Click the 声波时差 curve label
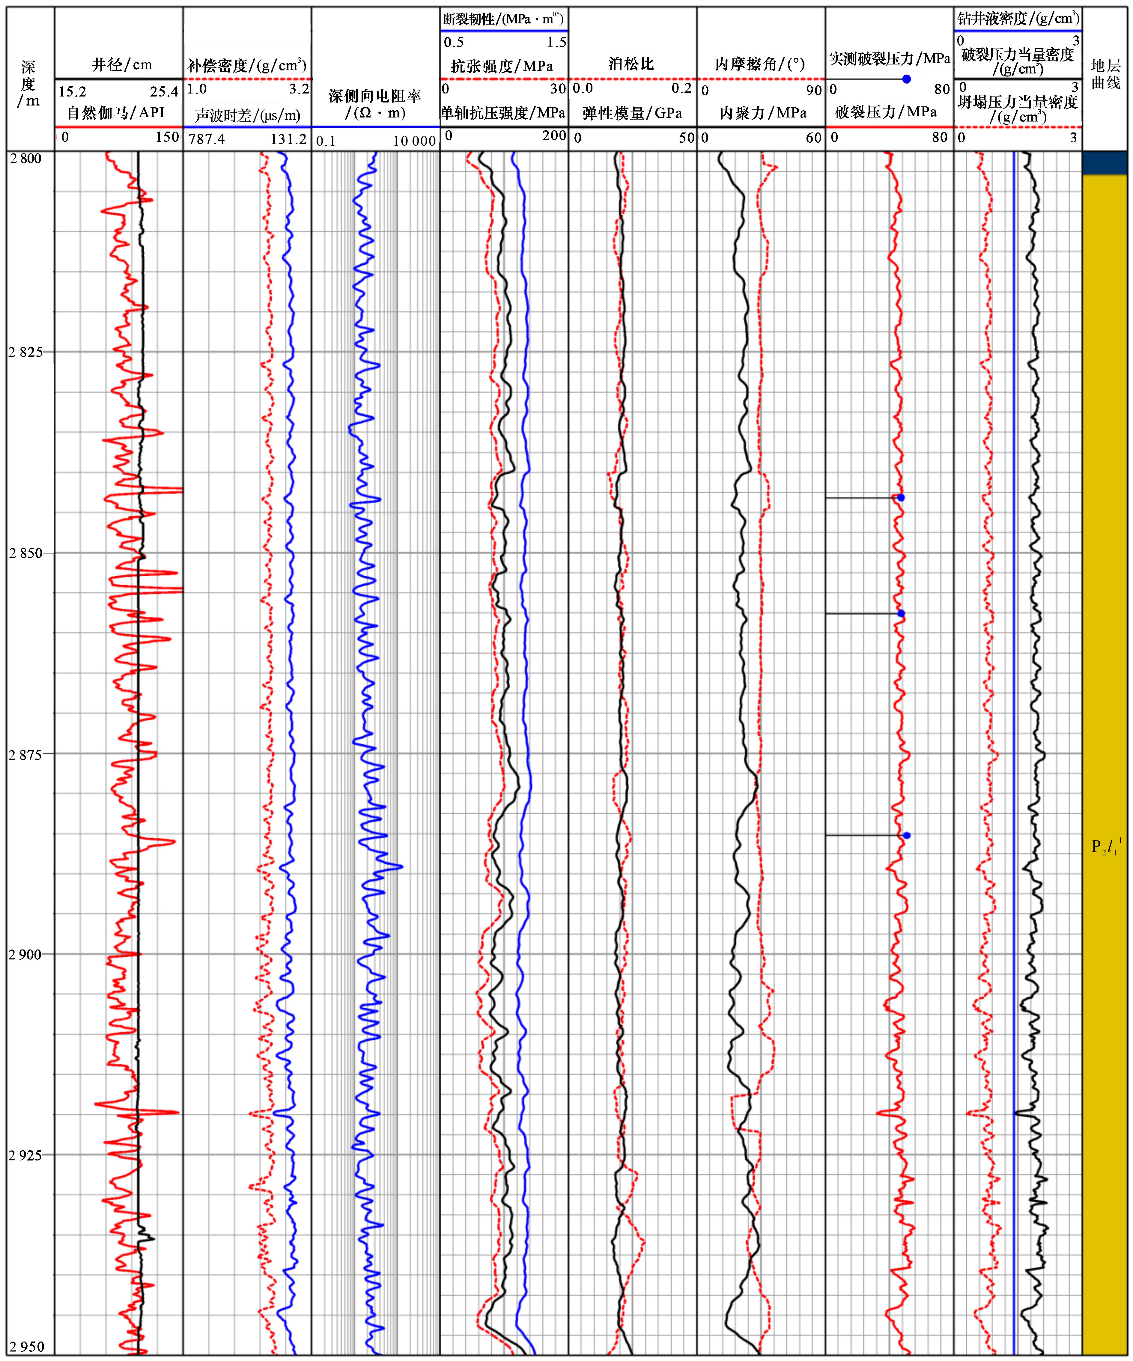 click(247, 115)
